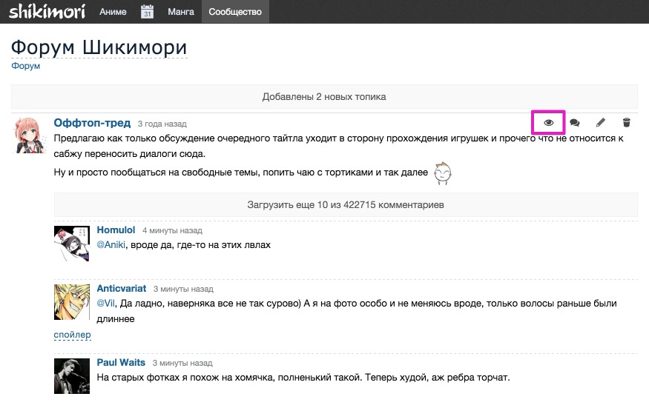Open the Манга menu item
This screenshot has height=405, width=649.
tap(181, 12)
